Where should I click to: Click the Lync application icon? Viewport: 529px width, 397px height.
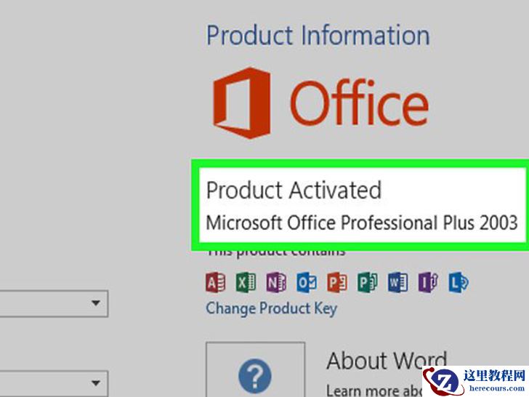[x=459, y=282]
